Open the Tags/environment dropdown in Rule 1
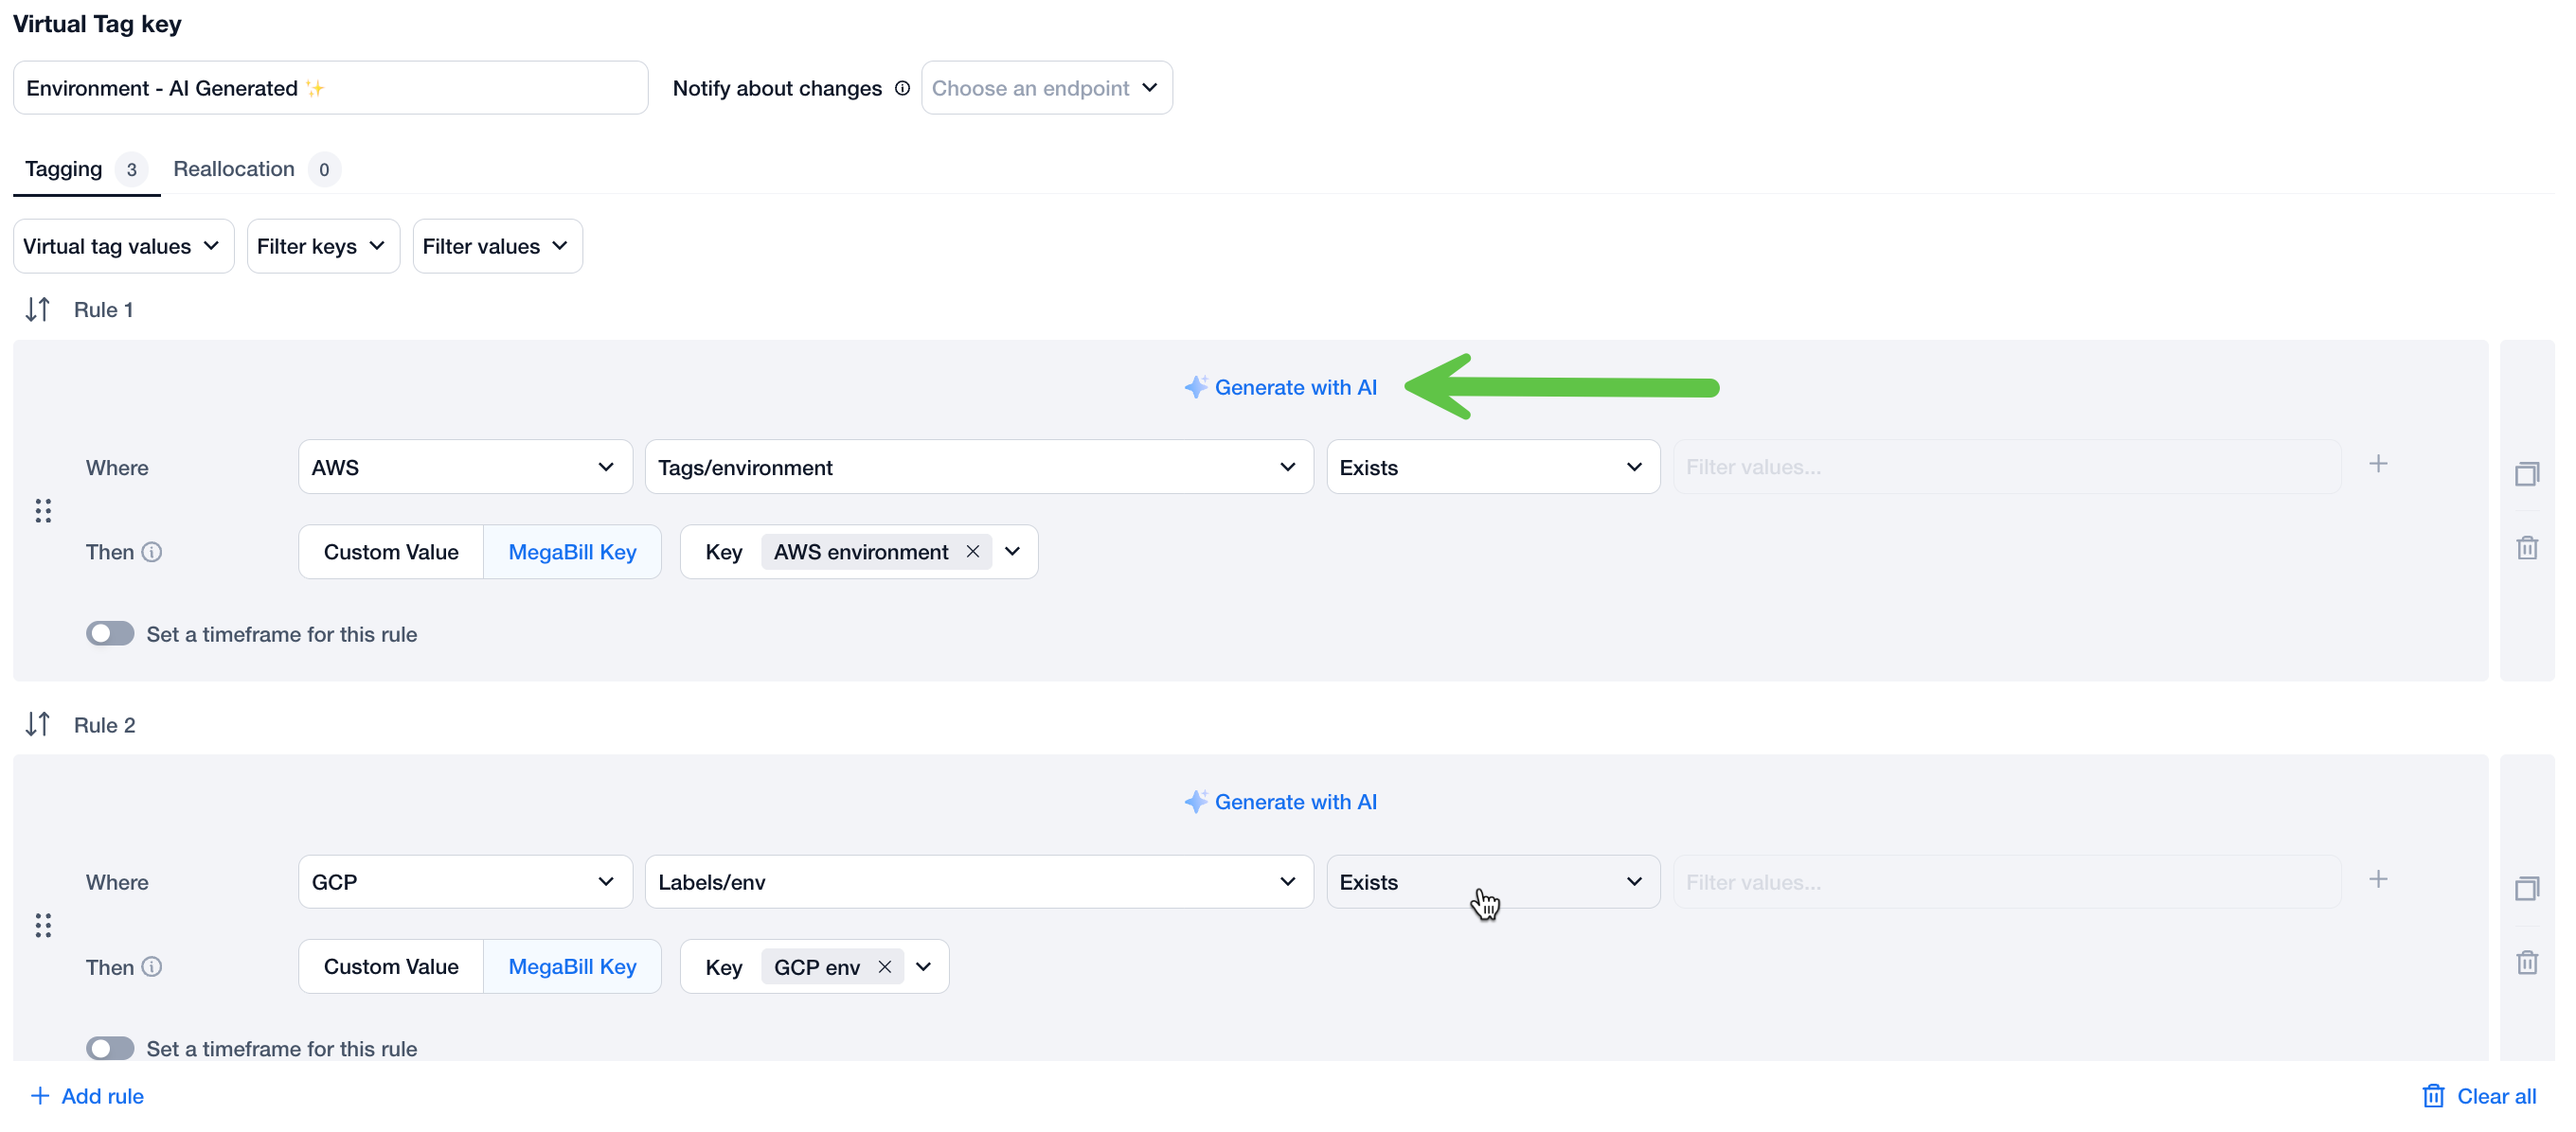Viewport: 2576px width, 1132px height. click(x=977, y=467)
